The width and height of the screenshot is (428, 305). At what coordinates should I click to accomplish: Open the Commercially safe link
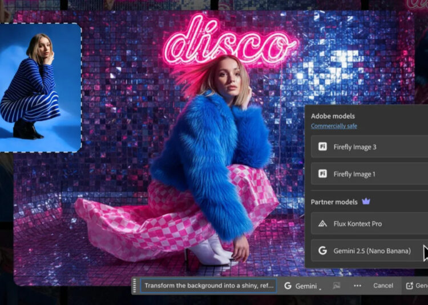[x=334, y=126]
